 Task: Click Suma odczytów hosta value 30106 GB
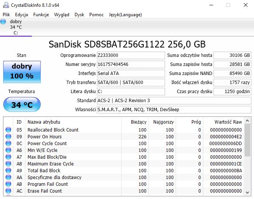pyautogui.click(x=232, y=55)
